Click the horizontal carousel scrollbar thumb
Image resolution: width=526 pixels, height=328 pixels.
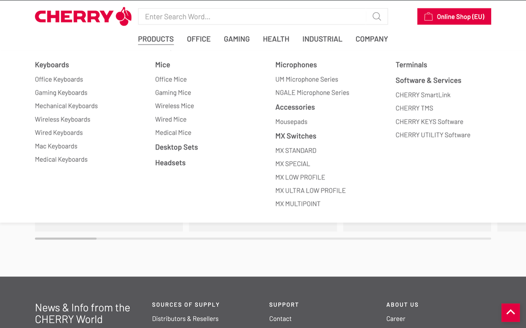[66, 239]
